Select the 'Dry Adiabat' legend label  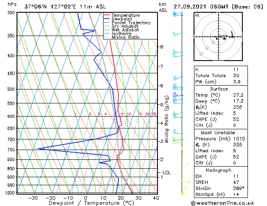125,26
